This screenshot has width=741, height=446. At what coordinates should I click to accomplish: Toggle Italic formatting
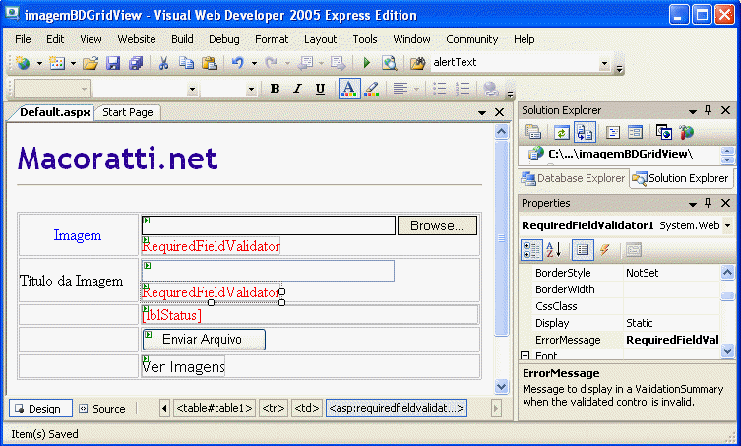297,89
